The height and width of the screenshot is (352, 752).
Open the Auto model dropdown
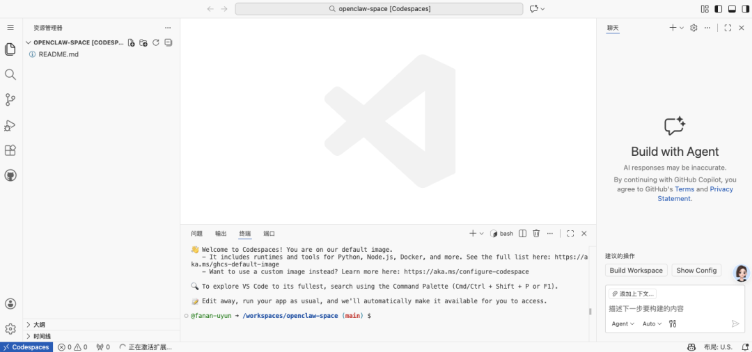point(652,323)
